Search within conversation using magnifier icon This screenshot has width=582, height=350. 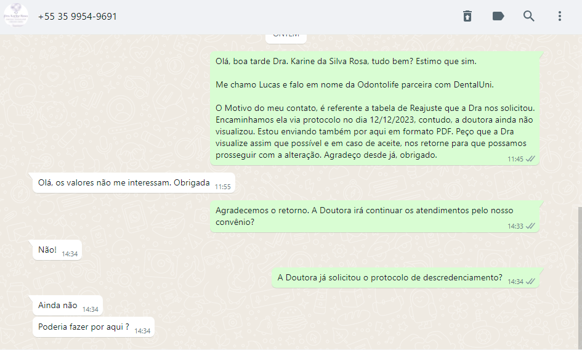click(529, 16)
